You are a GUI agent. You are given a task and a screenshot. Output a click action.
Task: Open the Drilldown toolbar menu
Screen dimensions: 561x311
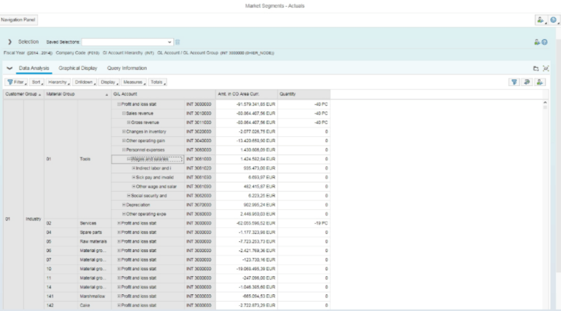click(84, 82)
